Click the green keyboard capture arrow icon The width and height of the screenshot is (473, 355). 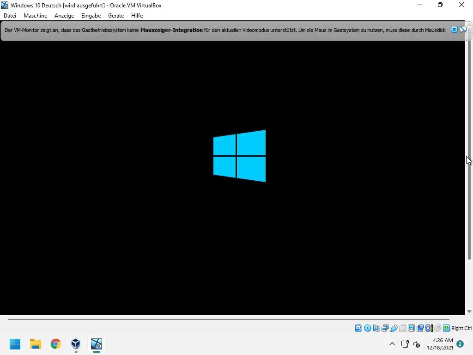[x=447, y=328]
